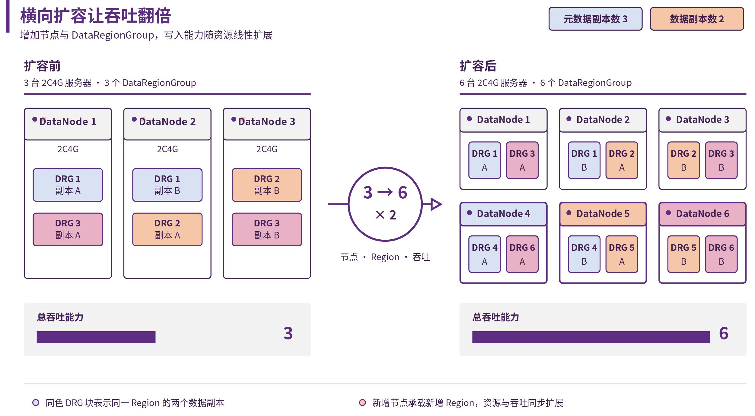This screenshot has width=755, height=416.
Task: Select the 元数据副本数 3 badge
Action: tap(595, 19)
